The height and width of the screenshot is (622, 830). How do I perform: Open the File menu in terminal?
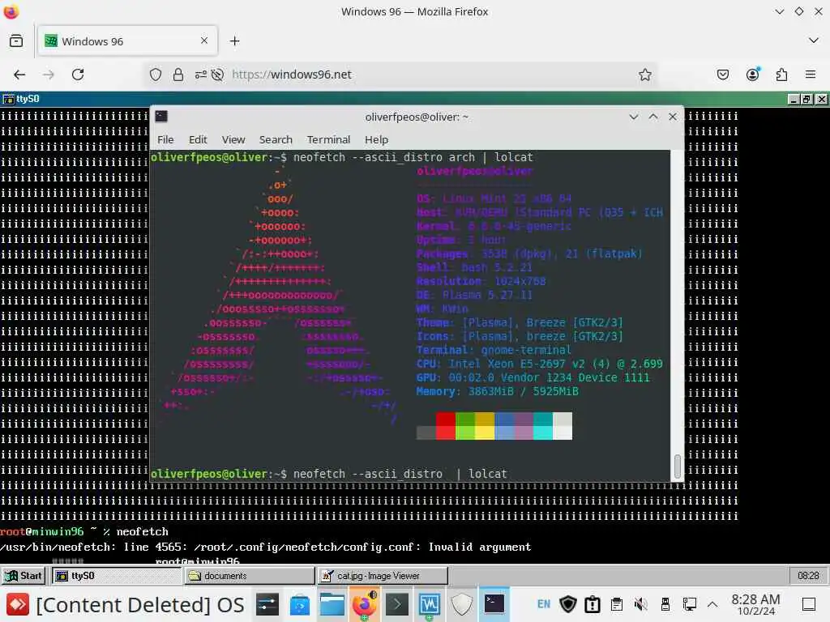(165, 139)
